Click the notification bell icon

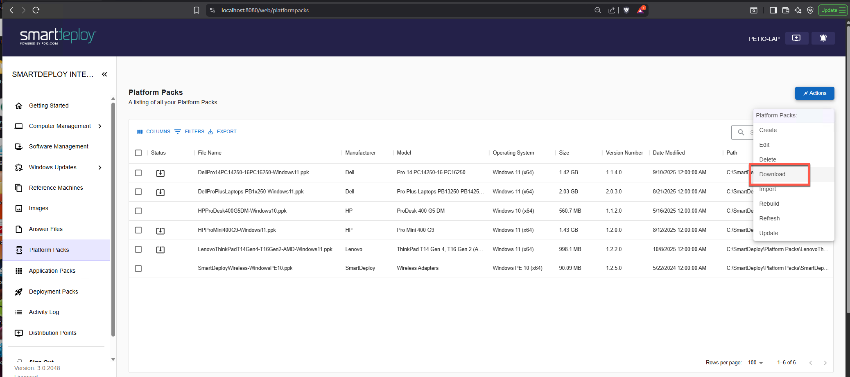(x=823, y=38)
